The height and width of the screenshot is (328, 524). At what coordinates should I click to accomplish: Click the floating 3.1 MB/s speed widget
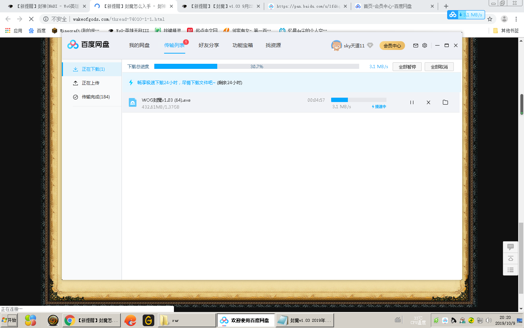coord(466,15)
